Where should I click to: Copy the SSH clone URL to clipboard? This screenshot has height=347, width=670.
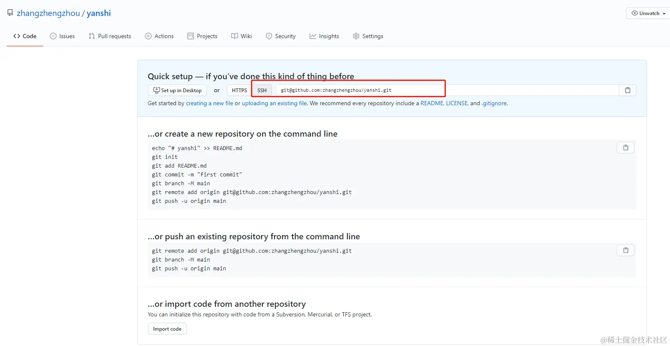627,90
